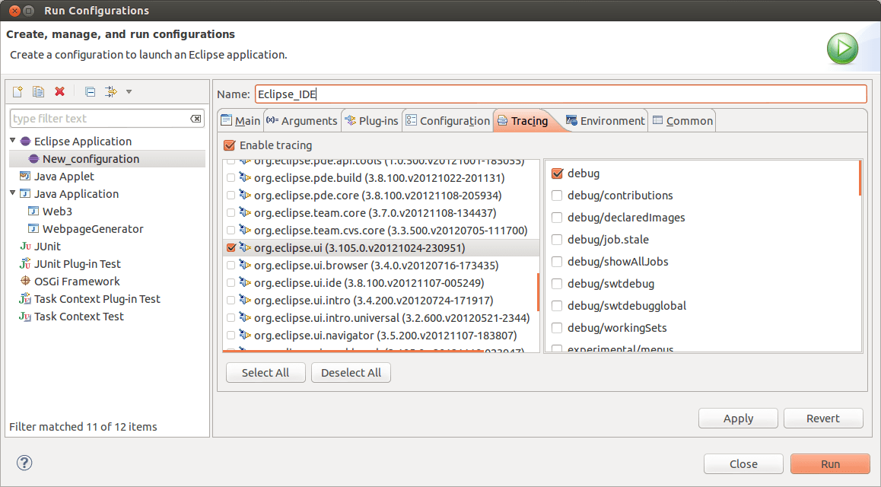Open the toolbar filter dropdown arrow
This screenshot has height=487, width=881.
point(128,91)
